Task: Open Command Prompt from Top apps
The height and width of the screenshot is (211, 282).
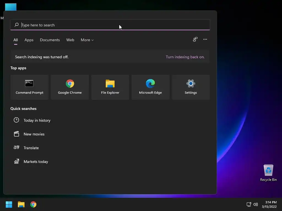Action: coord(29,87)
